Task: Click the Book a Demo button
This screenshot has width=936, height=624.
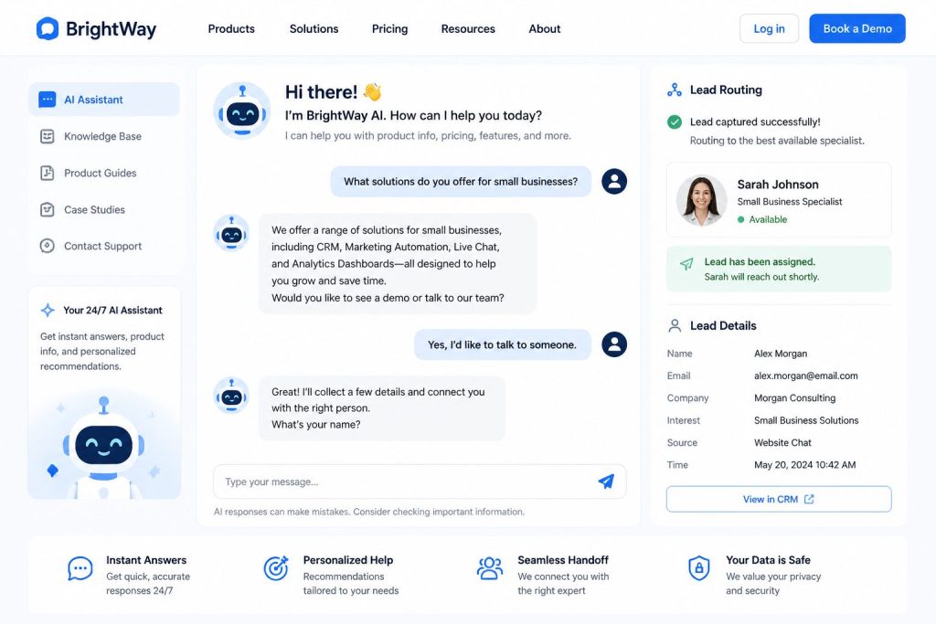Action: click(857, 28)
